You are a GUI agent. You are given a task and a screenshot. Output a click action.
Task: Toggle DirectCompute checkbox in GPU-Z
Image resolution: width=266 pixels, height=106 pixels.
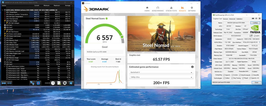tap(240, 75)
